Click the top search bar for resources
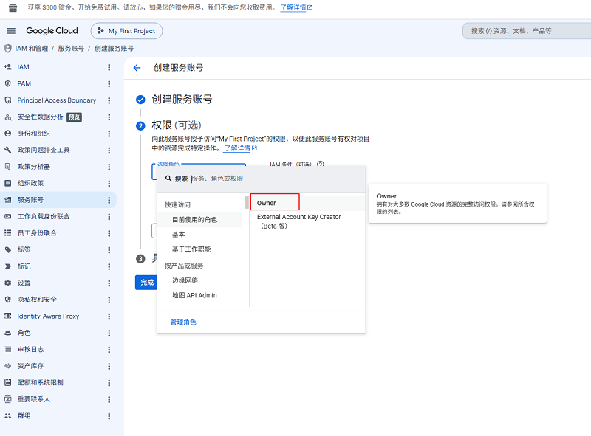The image size is (591, 436). 527,31
